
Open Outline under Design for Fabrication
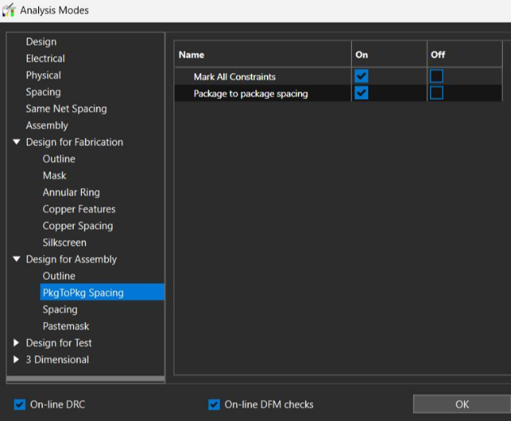tap(58, 159)
